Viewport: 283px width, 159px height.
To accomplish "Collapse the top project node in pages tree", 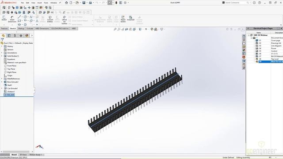I will (249, 35).
